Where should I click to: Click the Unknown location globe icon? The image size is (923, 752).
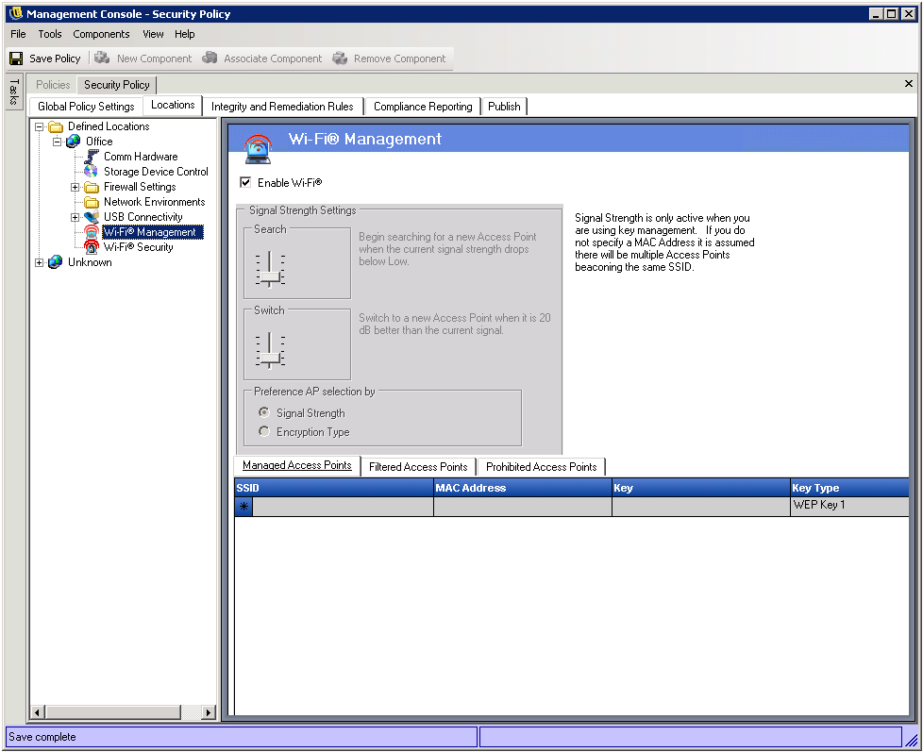click(56, 262)
